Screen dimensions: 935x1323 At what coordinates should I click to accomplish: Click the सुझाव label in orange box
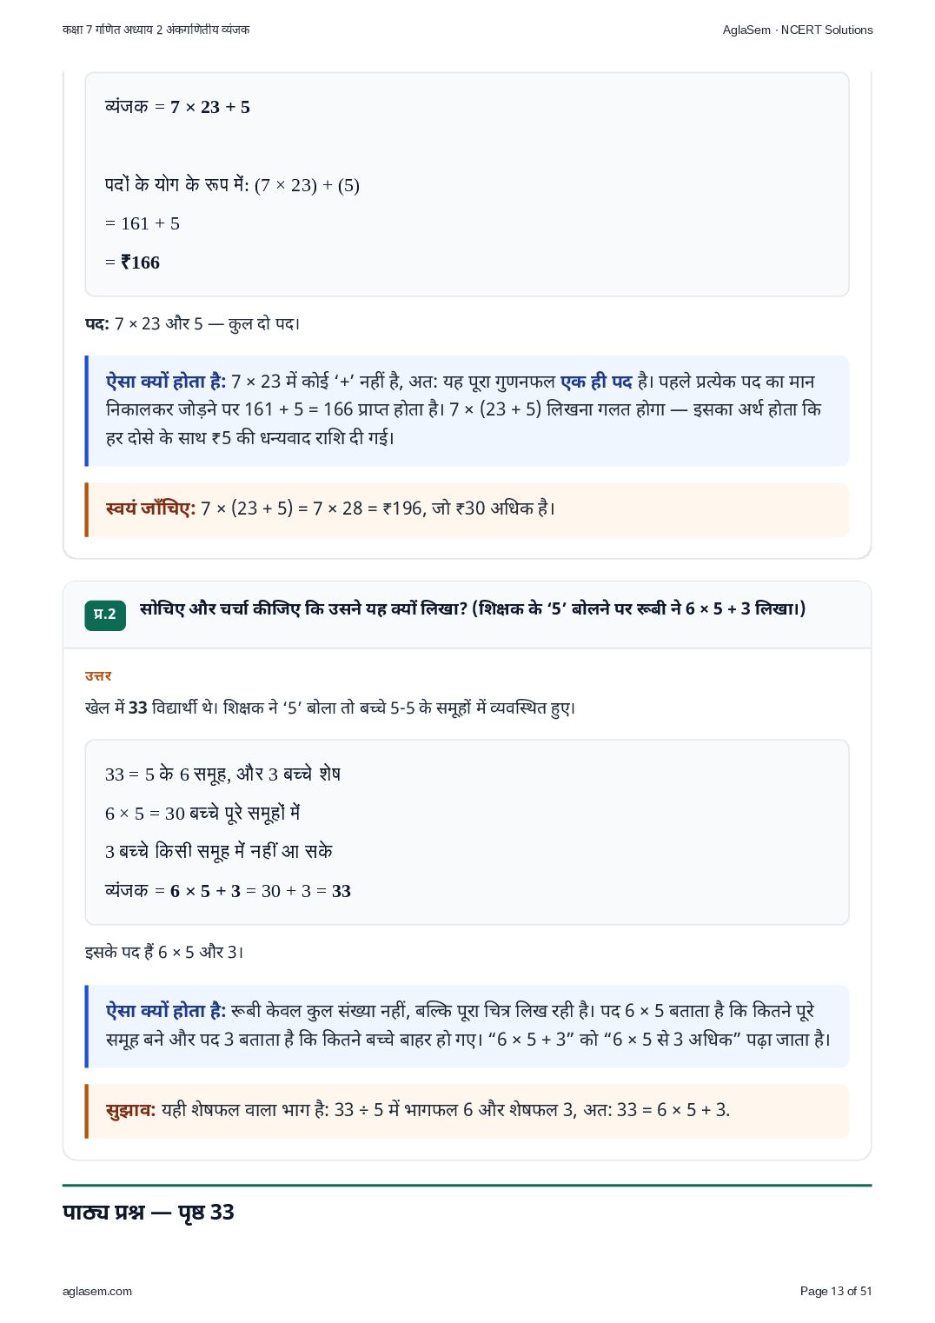click(x=131, y=1110)
